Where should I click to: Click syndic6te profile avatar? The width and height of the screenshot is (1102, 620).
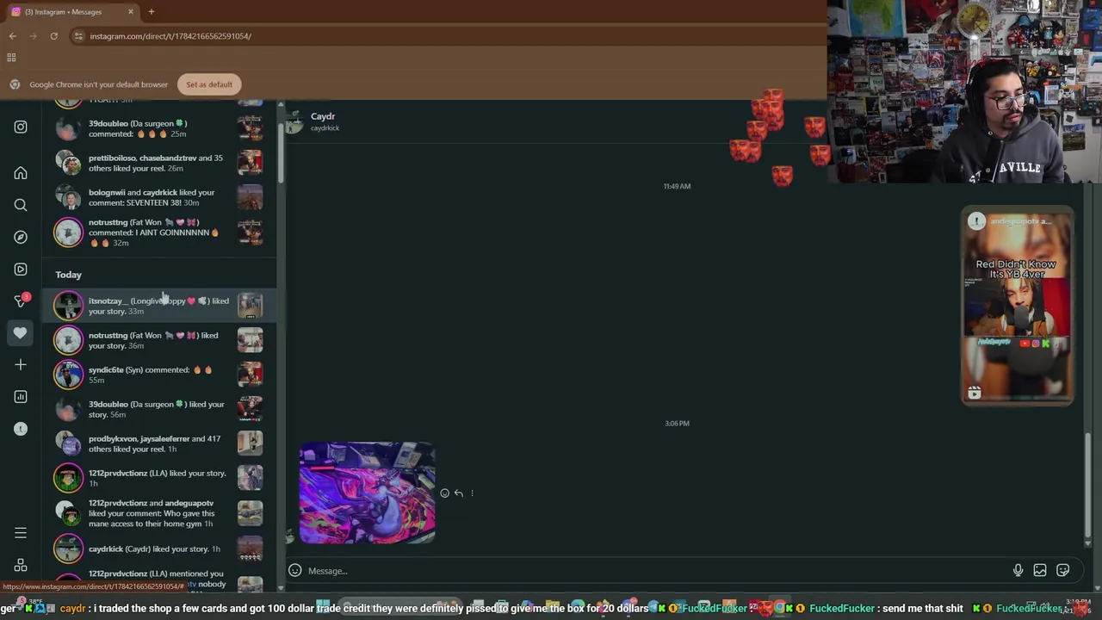[68, 375]
